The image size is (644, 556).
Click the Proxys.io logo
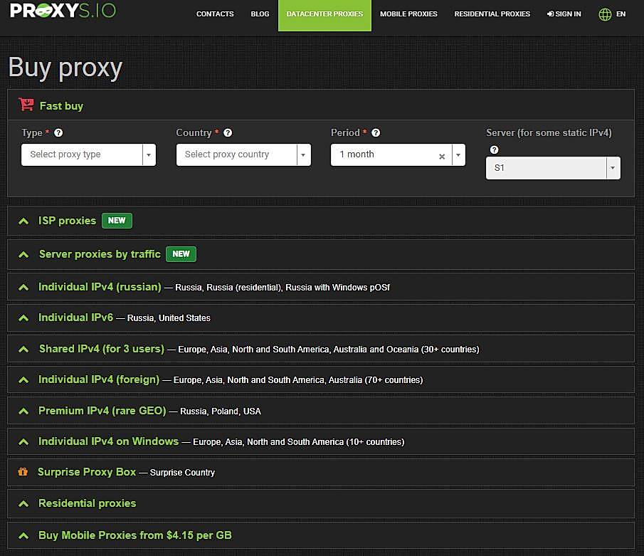63,10
